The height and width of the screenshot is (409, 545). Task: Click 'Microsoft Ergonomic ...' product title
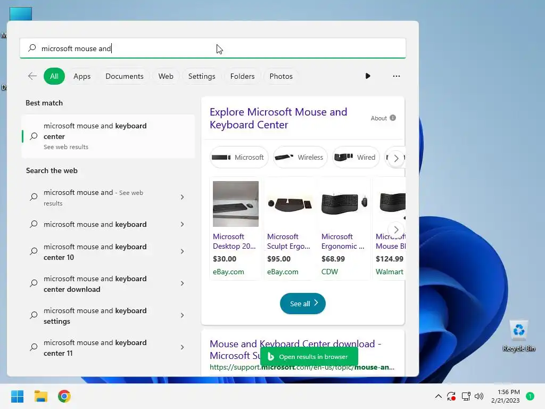pos(343,241)
